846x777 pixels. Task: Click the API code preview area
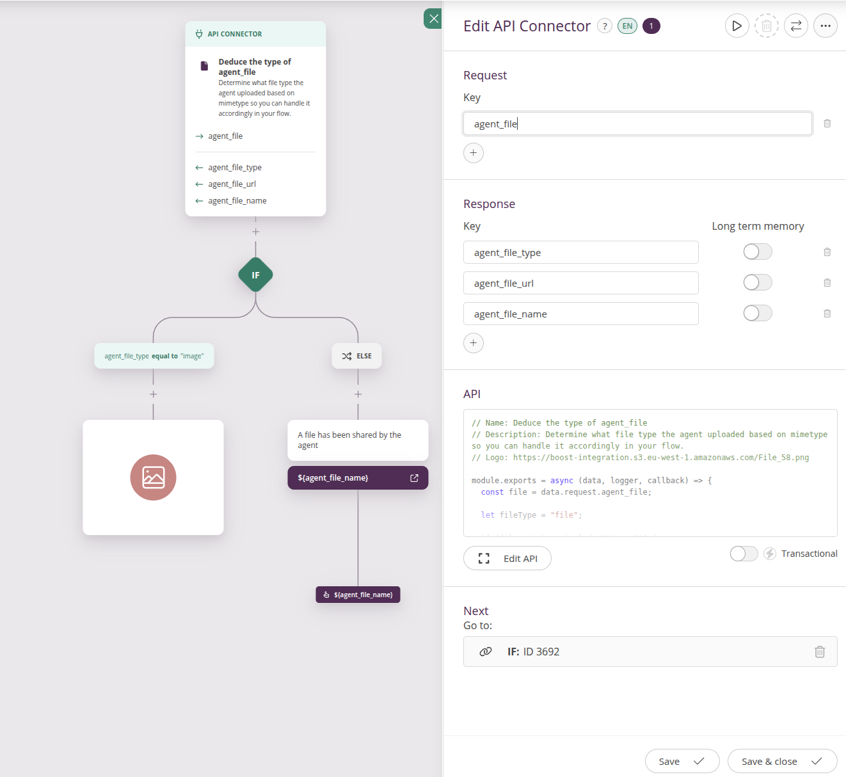point(650,473)
